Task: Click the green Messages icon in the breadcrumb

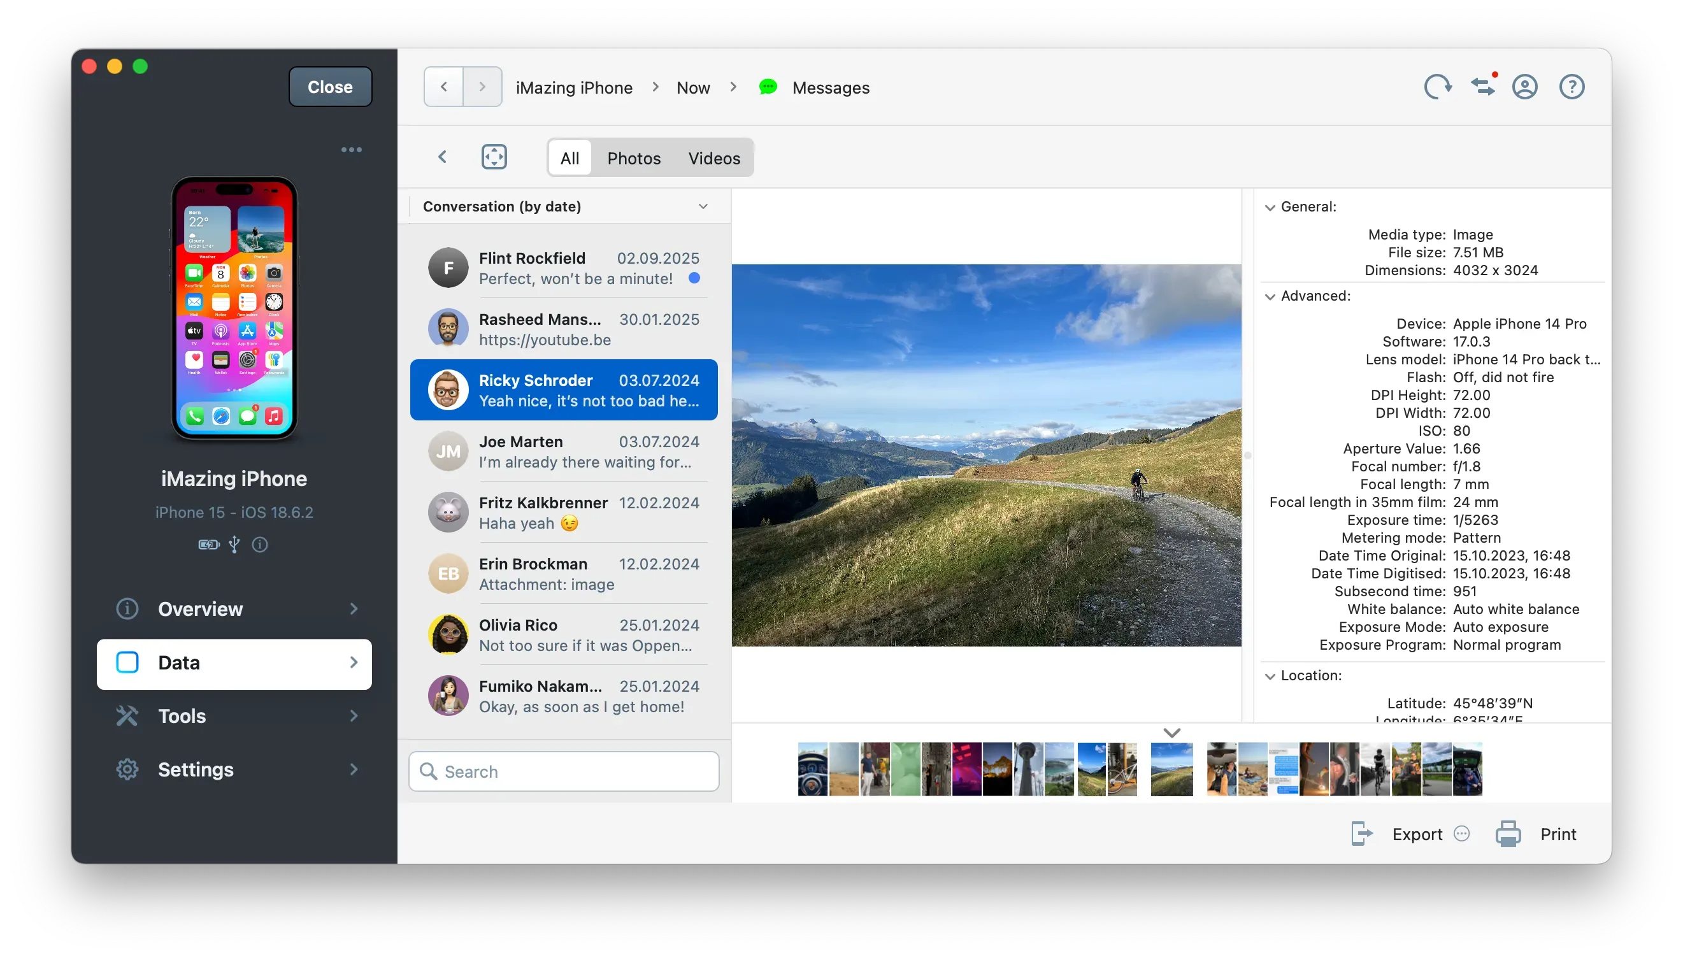Action: [x=768, y=86]
